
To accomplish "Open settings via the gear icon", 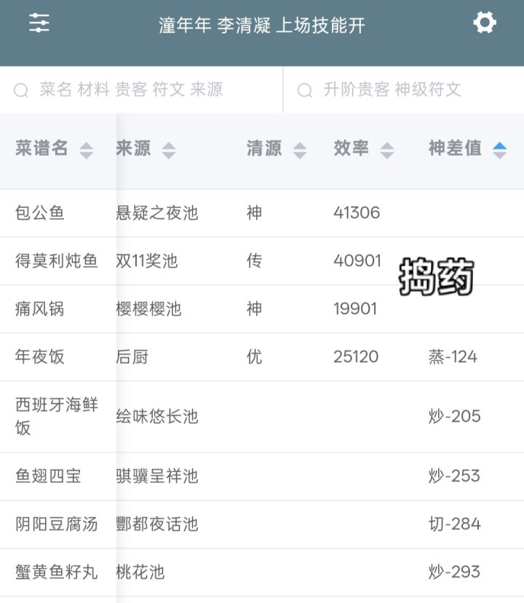I will point(485,23).
